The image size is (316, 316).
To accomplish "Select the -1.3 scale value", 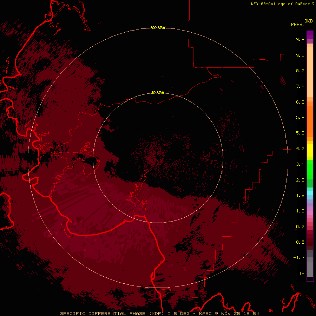I will (299, 258).
